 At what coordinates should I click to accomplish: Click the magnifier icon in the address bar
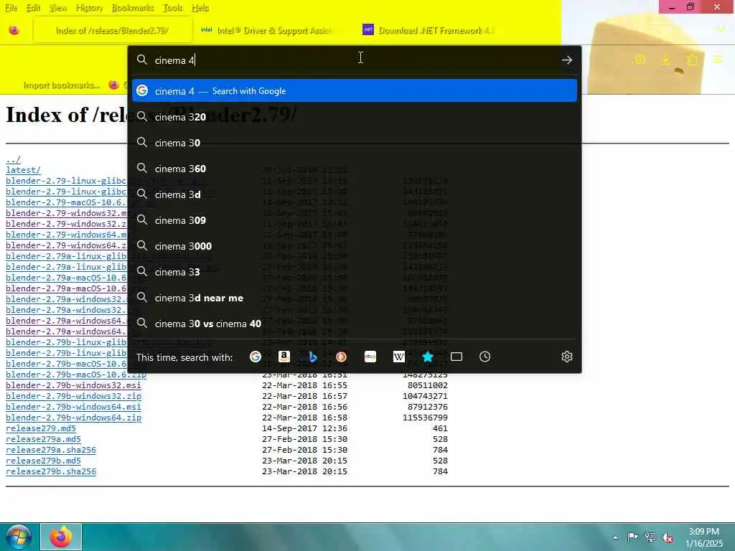pyautogui.click(x=141, y=60)
